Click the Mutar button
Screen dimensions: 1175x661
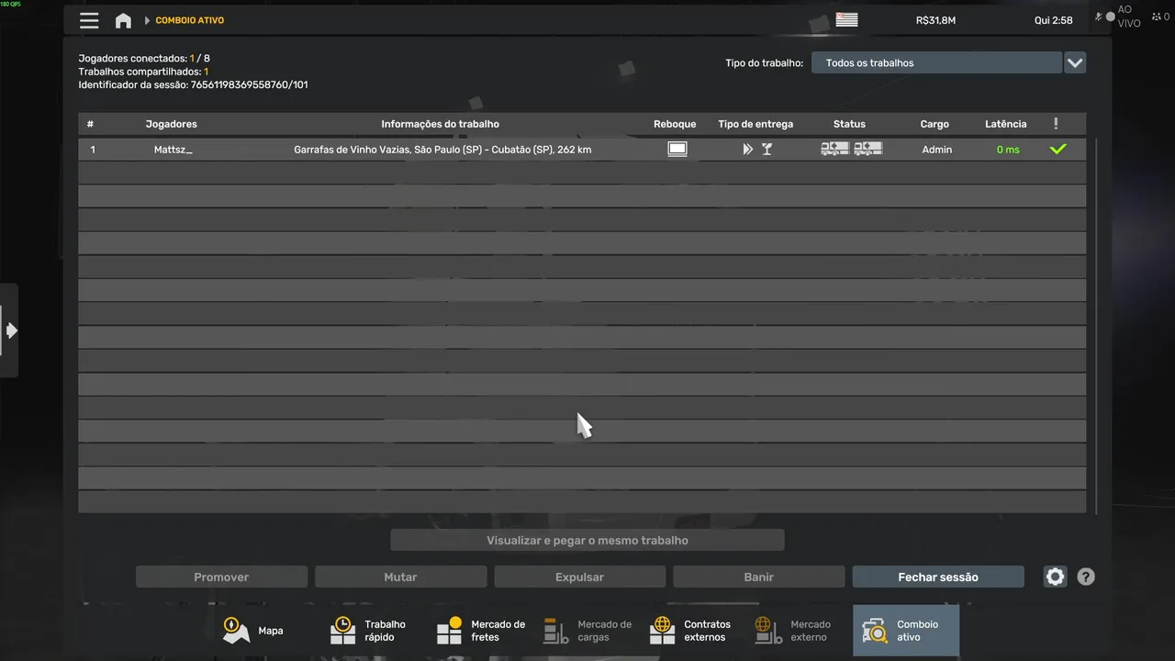(x=400, y=577)
